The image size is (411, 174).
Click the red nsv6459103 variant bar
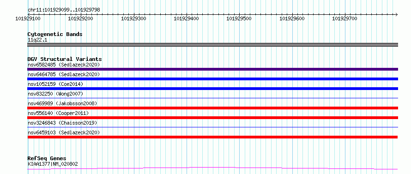(x=212, y=137)
